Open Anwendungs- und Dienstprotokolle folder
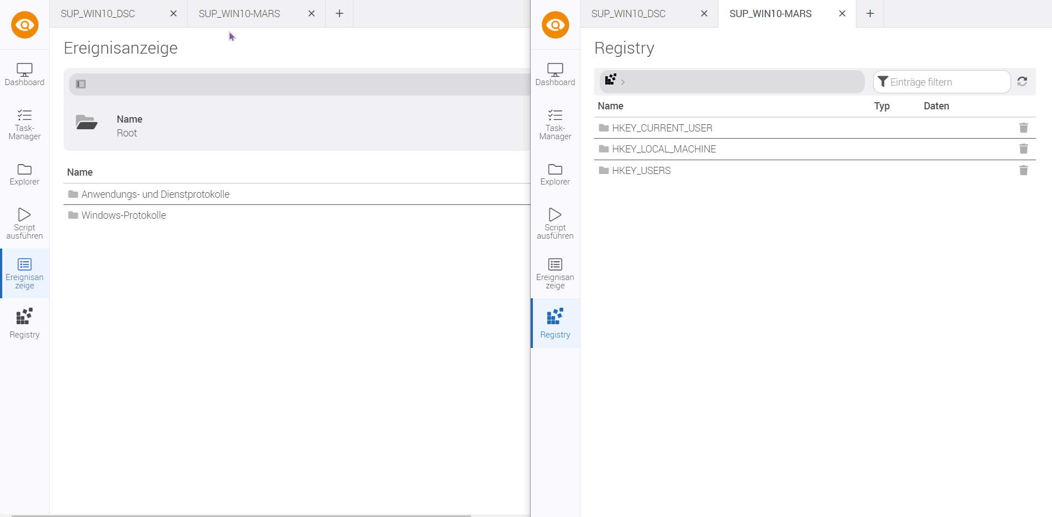1052x517 pixels. tap(155, 194)
